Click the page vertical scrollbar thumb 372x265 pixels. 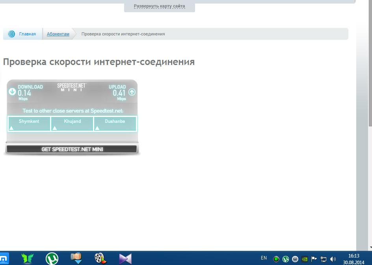coord(370,63)
